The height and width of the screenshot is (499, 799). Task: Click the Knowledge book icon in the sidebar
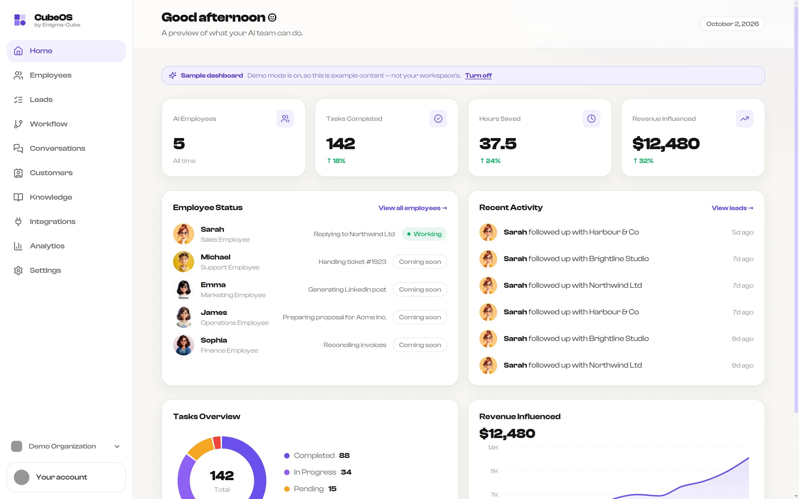(18, 197)
